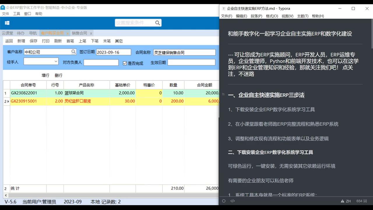Refresh the form with 刷新
This screenshot has height=210, width=373.
58,41
